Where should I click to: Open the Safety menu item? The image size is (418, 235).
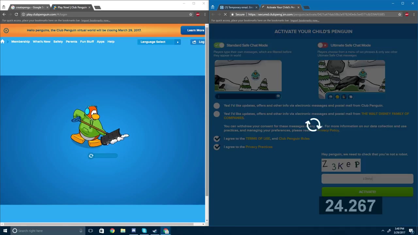click(58, 42)
